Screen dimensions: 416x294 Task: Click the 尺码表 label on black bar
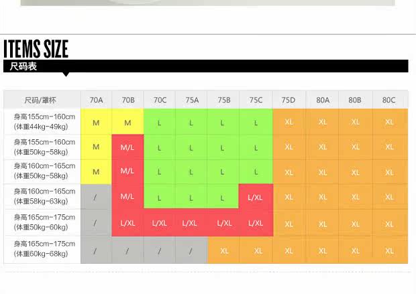(23, 66)
